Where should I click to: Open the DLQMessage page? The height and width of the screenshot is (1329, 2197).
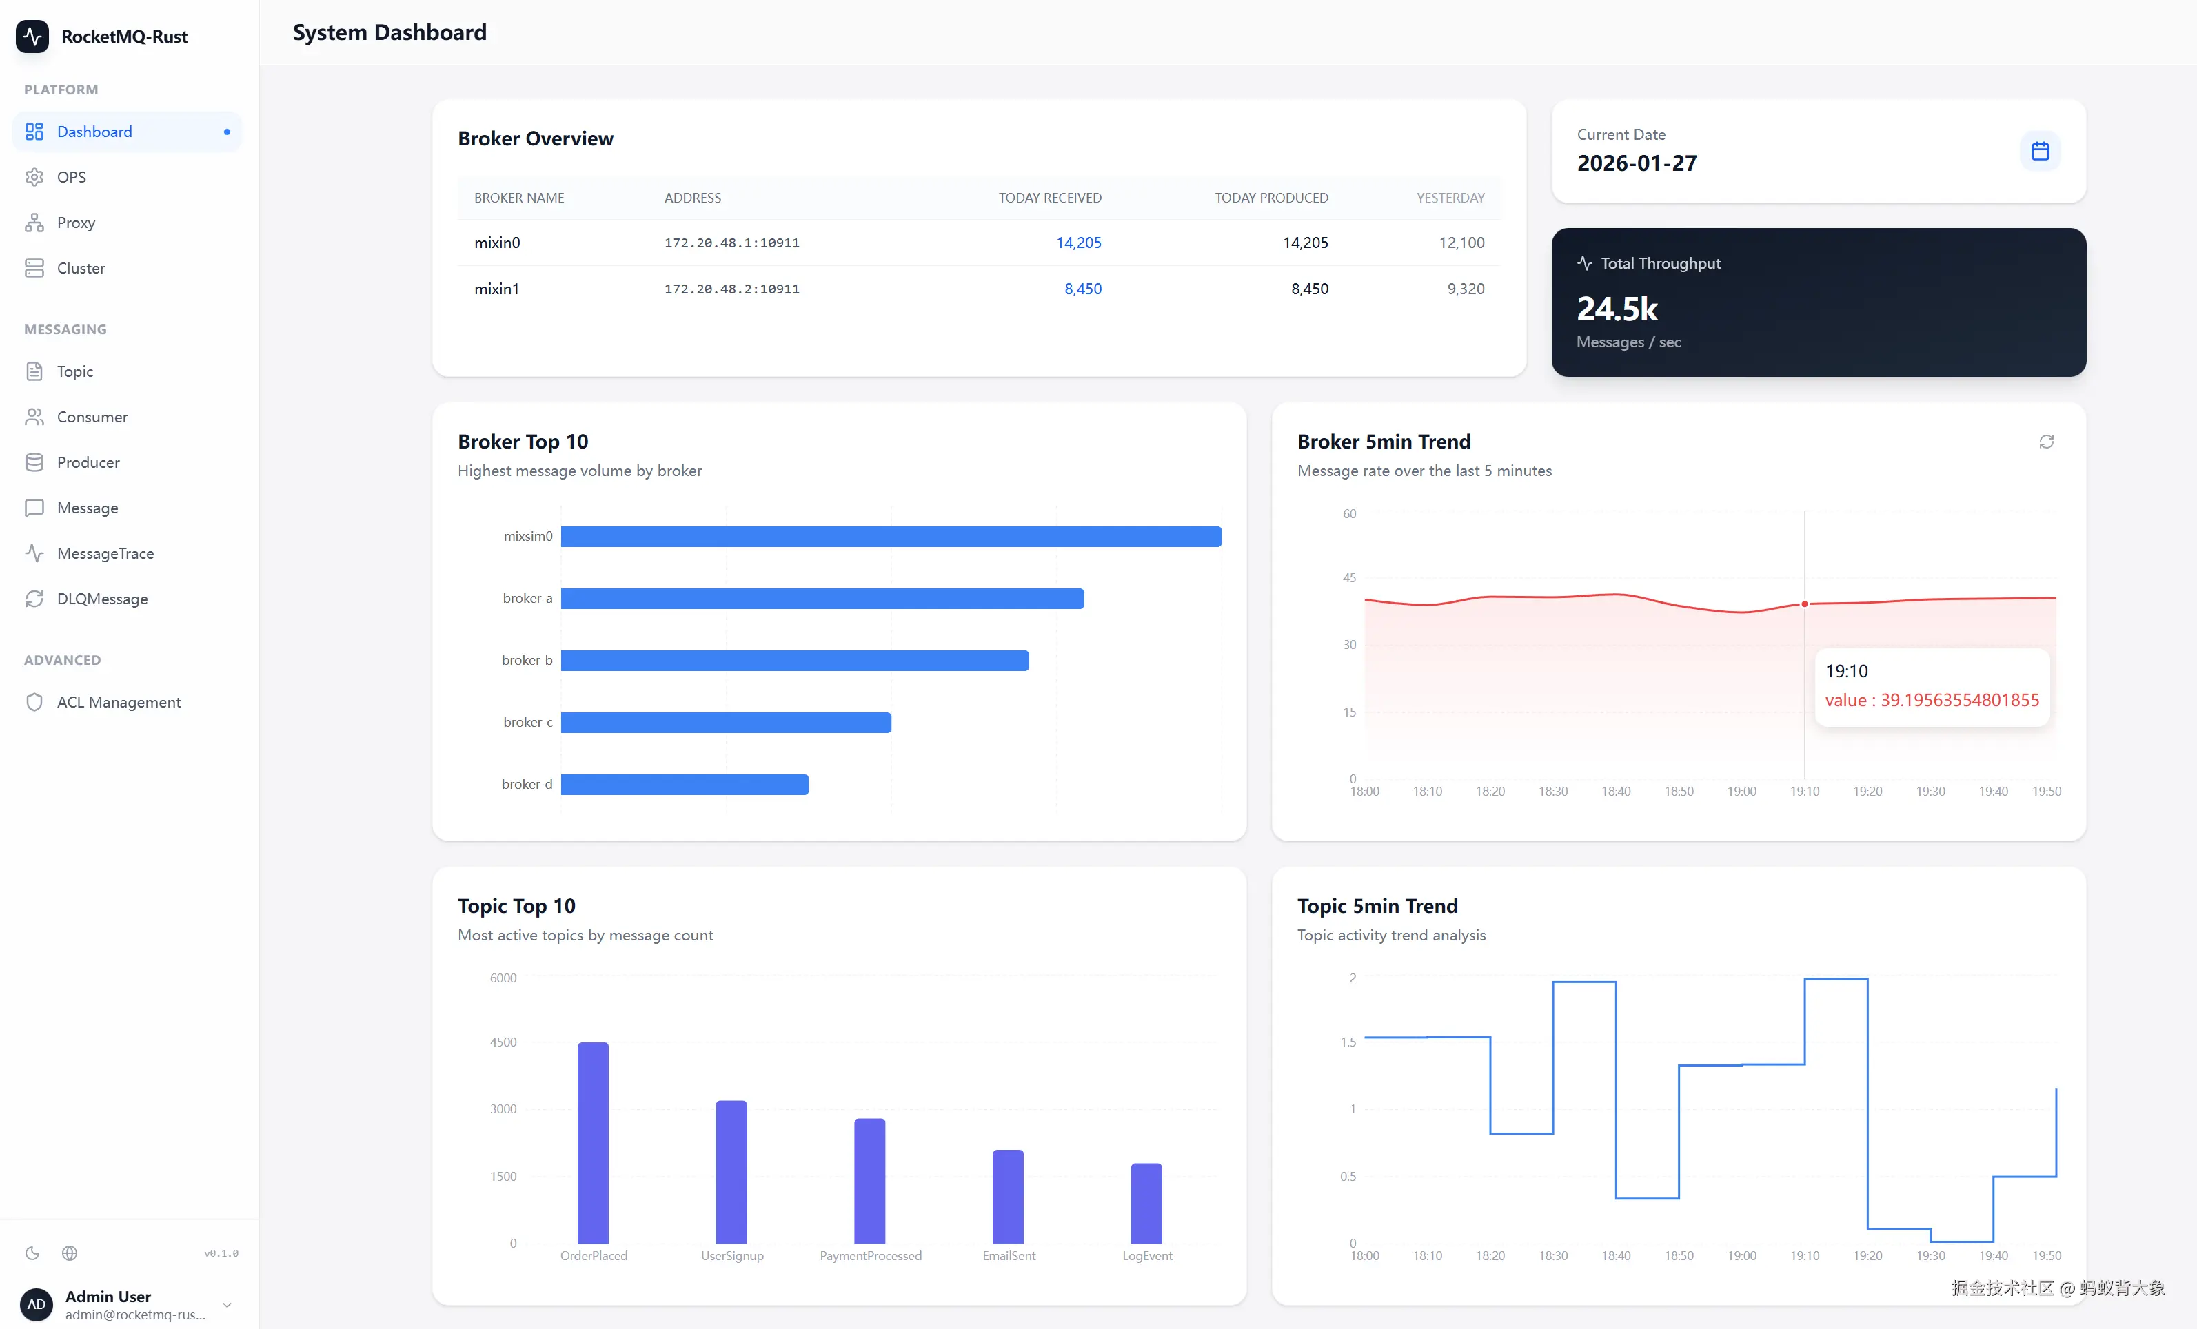[101, 598]
